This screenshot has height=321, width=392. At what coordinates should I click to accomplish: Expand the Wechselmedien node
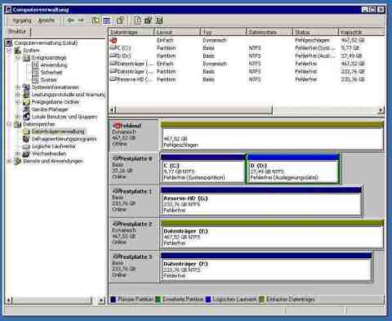18,154
